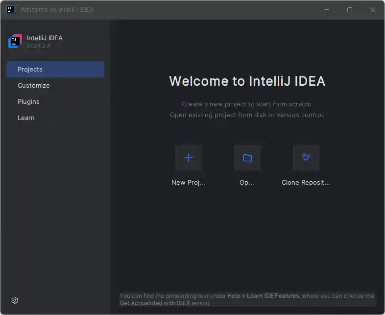Close the Welcome window
The image size is (385, 315).
[373, 10]
